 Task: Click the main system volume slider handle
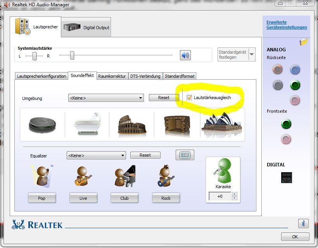(72, 55)
